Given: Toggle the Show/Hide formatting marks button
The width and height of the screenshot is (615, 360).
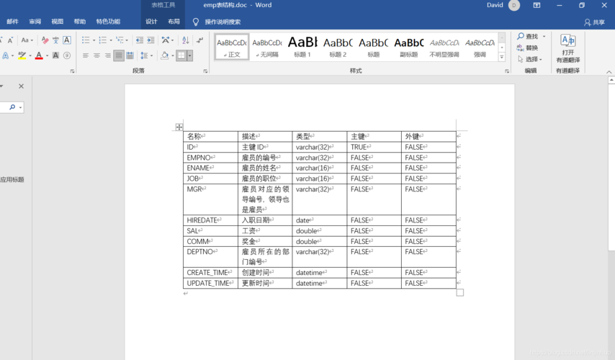Looking at the screenshot, I should point(200,40).
